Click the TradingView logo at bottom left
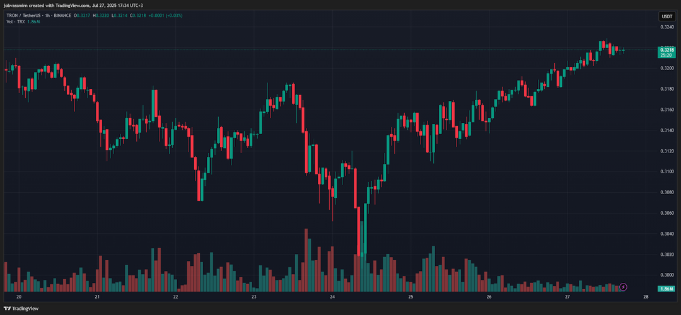 pos(21,309)
